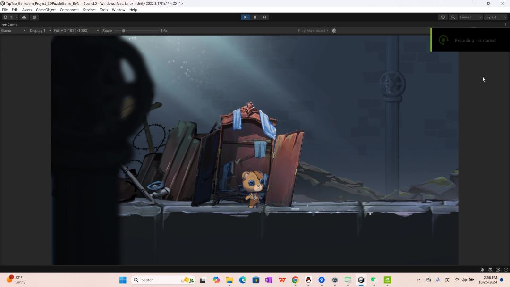
Task: Open NVIDIA app from the taskbar
Action: [387, 280]
